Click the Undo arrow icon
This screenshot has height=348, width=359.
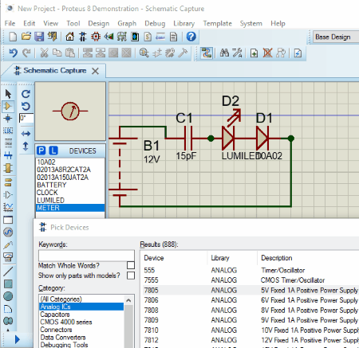click(x=14, y=53)
